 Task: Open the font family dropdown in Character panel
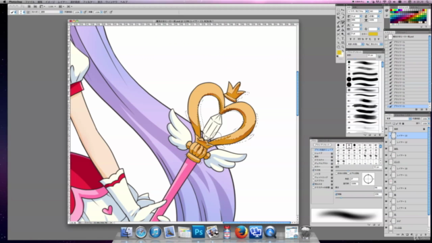click(x=367, y=11)
